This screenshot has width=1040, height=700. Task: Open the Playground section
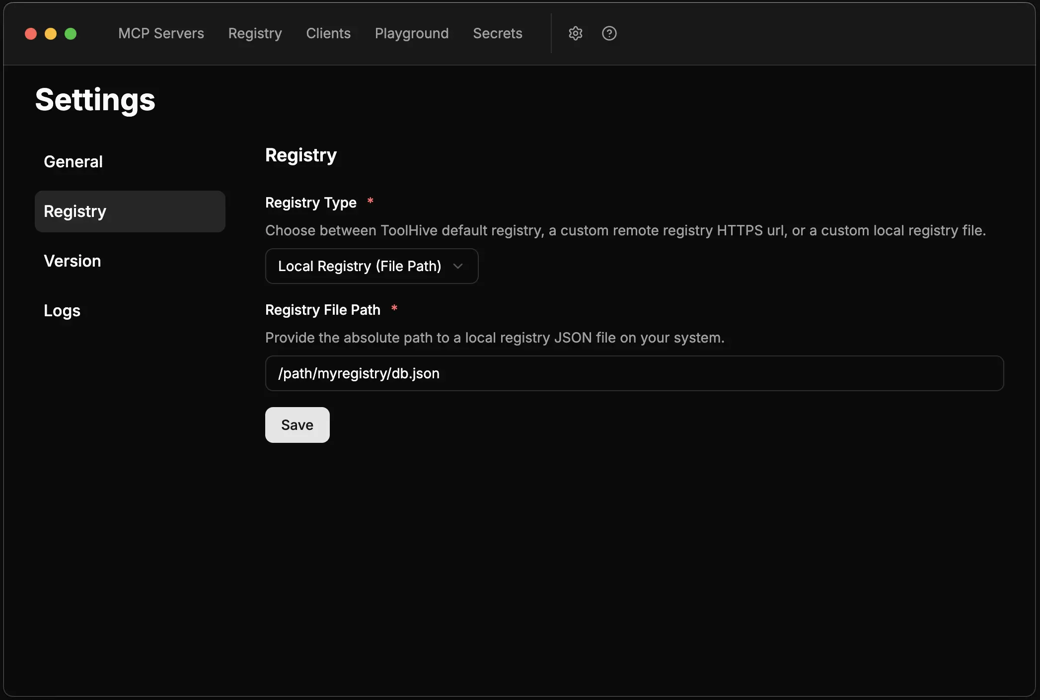pyautogui.click(x=411, y=33)
